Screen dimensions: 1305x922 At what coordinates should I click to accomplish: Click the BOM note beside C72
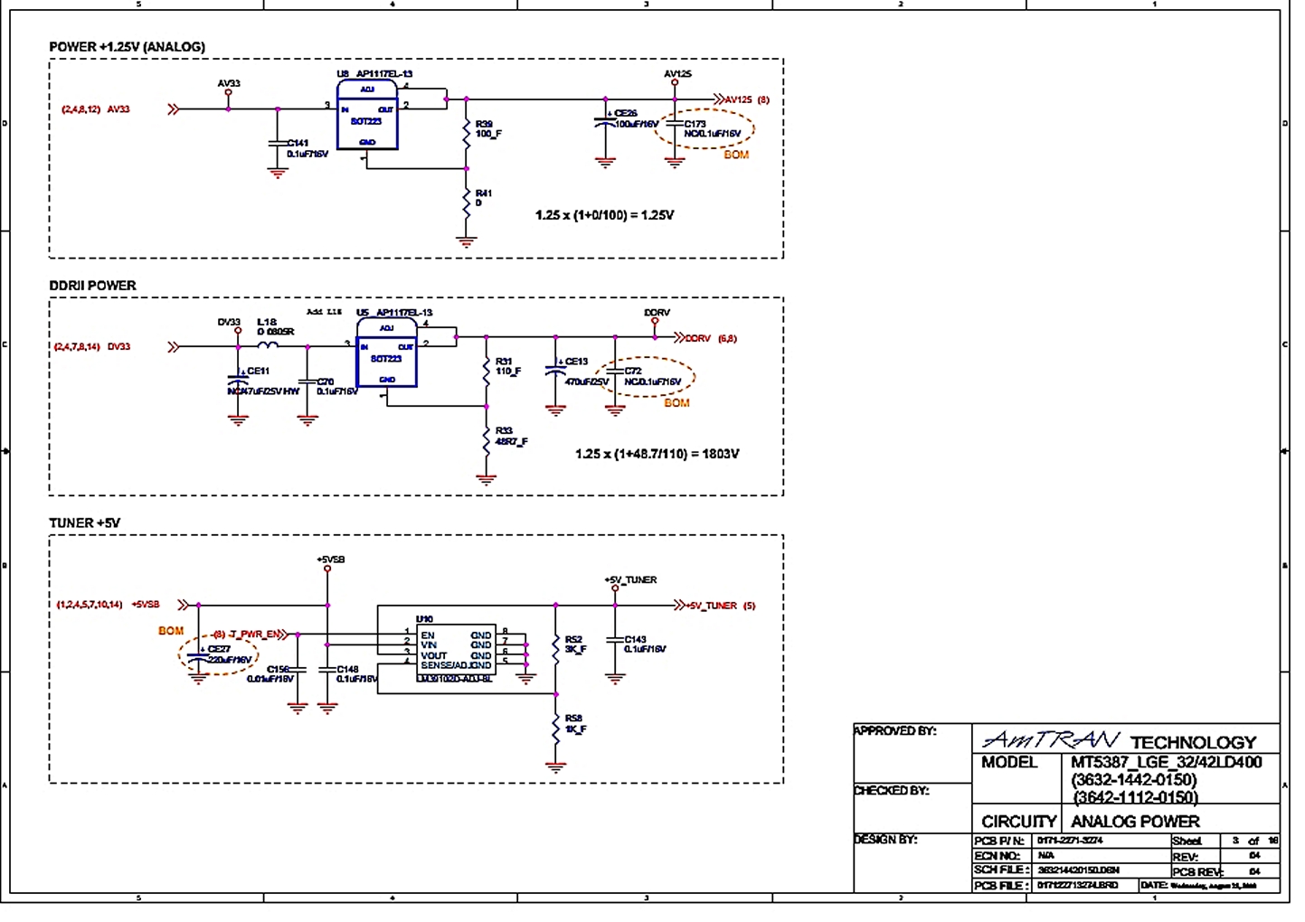pyautogui.click(x=676, y=403)
